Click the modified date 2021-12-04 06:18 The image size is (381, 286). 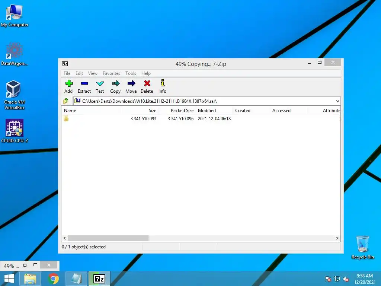point(214,119)
